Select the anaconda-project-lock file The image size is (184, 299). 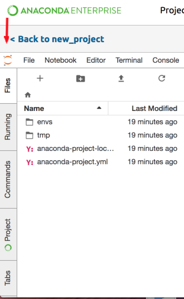click(75, 149)
